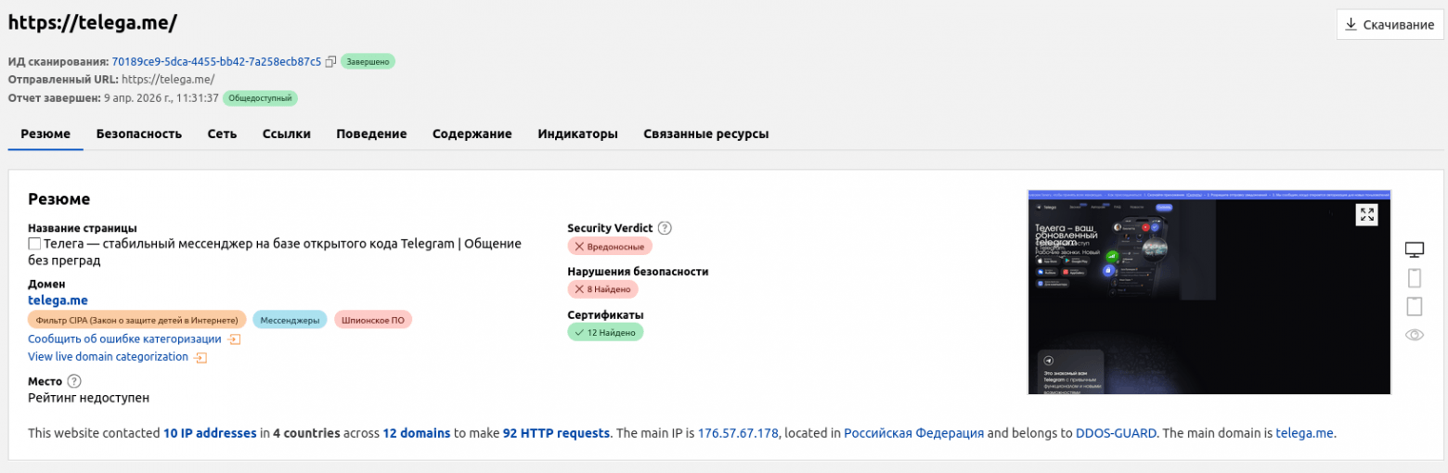Switch to the Сеть tab
The height and width of the screenshot is (473, 1448).
(222, 134)
